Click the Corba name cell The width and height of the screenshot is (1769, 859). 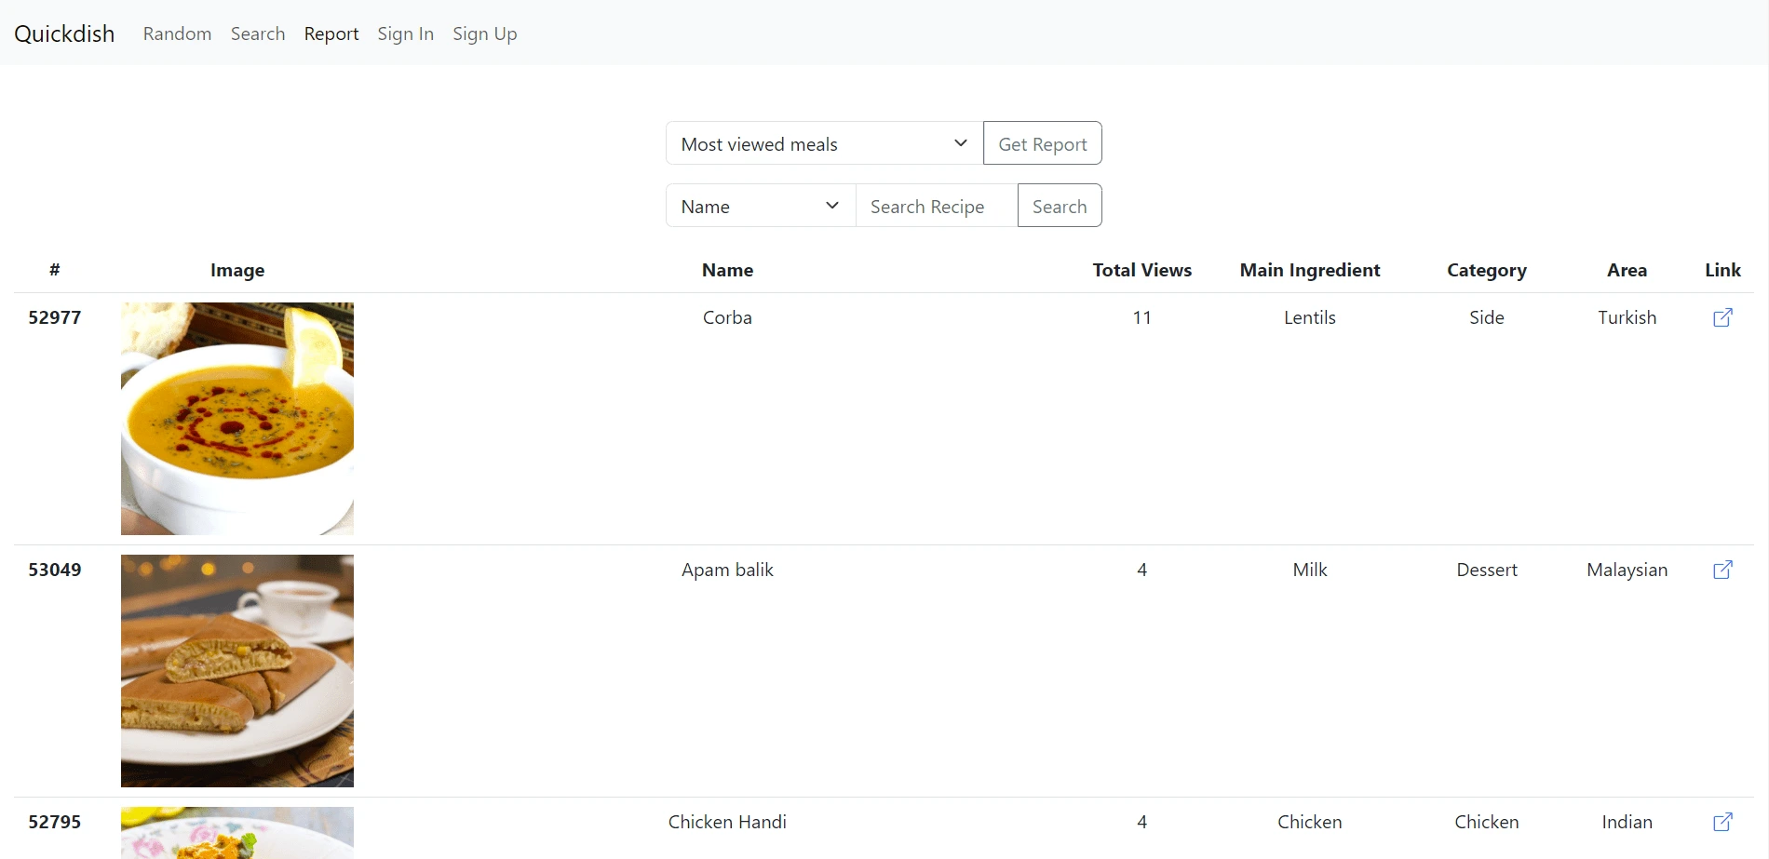pyautogui.click(x=727, y=317)
